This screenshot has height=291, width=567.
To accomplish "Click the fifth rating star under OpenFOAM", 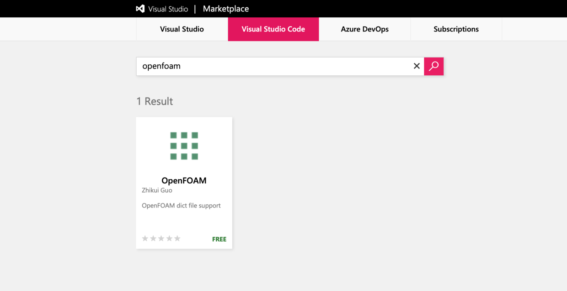I will (x=178, y=238).
